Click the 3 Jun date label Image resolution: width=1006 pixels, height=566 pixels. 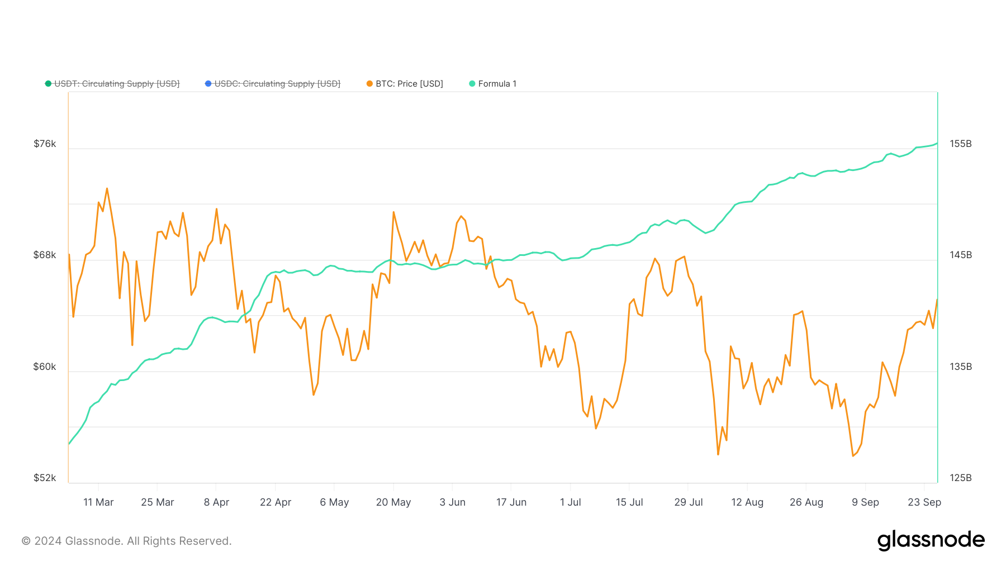453,502
